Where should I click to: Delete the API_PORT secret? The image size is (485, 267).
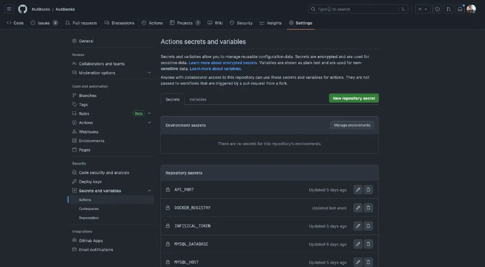pos(368,190)
